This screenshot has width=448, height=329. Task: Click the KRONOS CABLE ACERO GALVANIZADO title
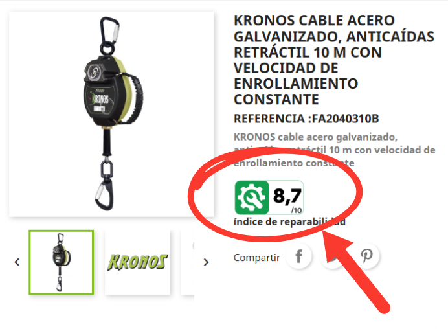pos(333,60)
